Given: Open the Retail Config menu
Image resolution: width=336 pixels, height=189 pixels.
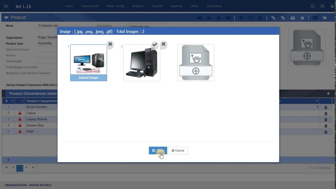Looking at the screenshot, I should [x=115, y=6].
